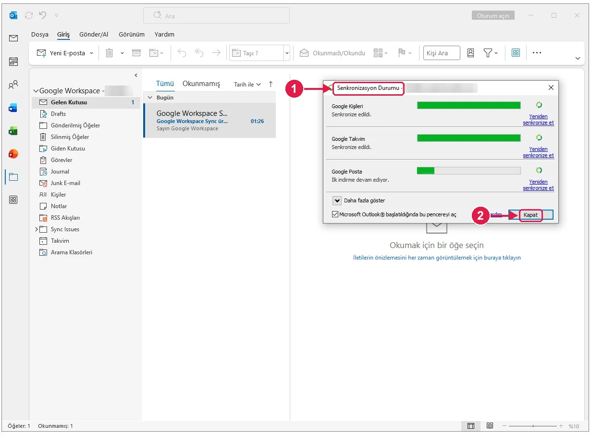
Task: Click the Flag follow-up icon
Action: click(403, 53)
